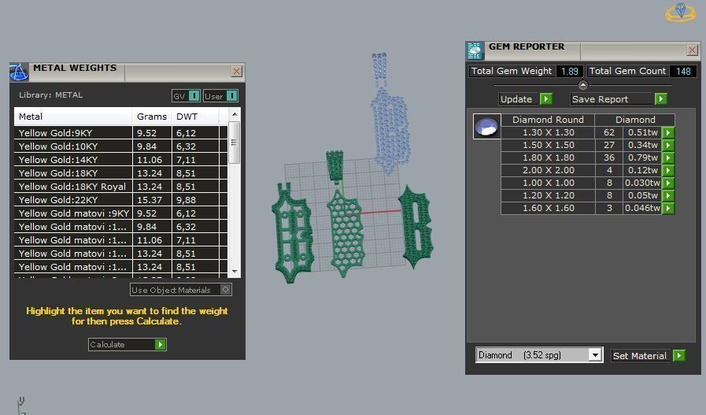Click the gem count 62 cell
The width and height of the screenshot is (706, 415).
coord(608,132)
